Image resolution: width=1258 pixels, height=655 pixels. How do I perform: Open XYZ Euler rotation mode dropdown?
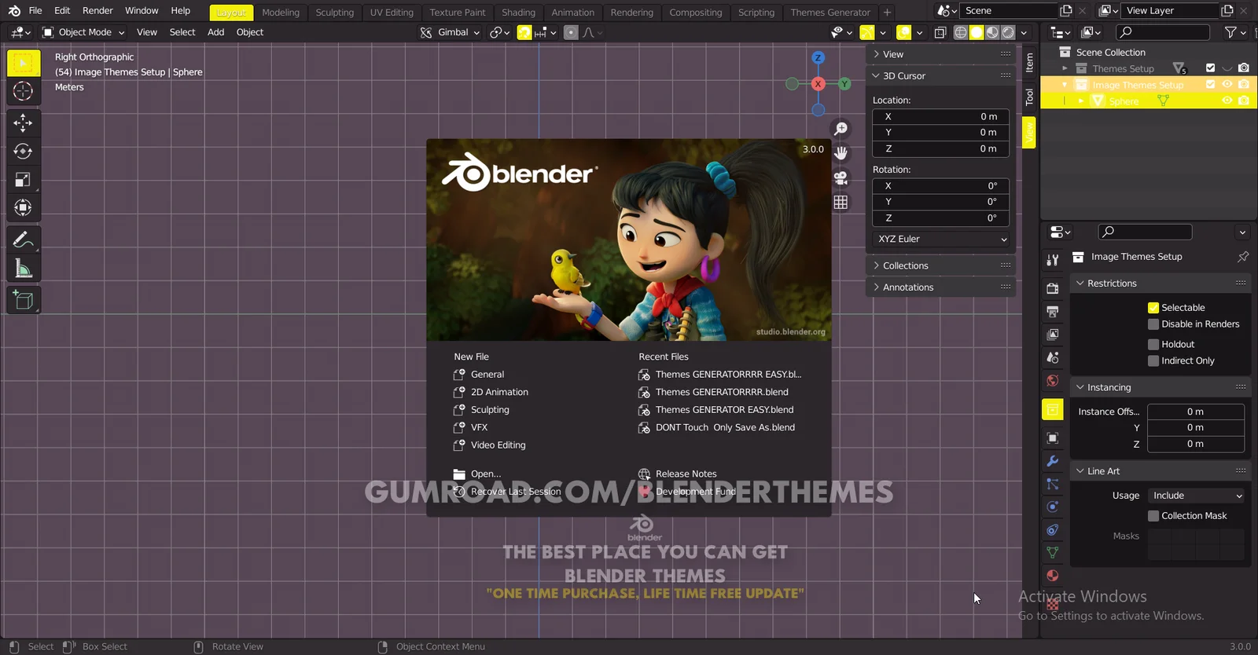941,239
